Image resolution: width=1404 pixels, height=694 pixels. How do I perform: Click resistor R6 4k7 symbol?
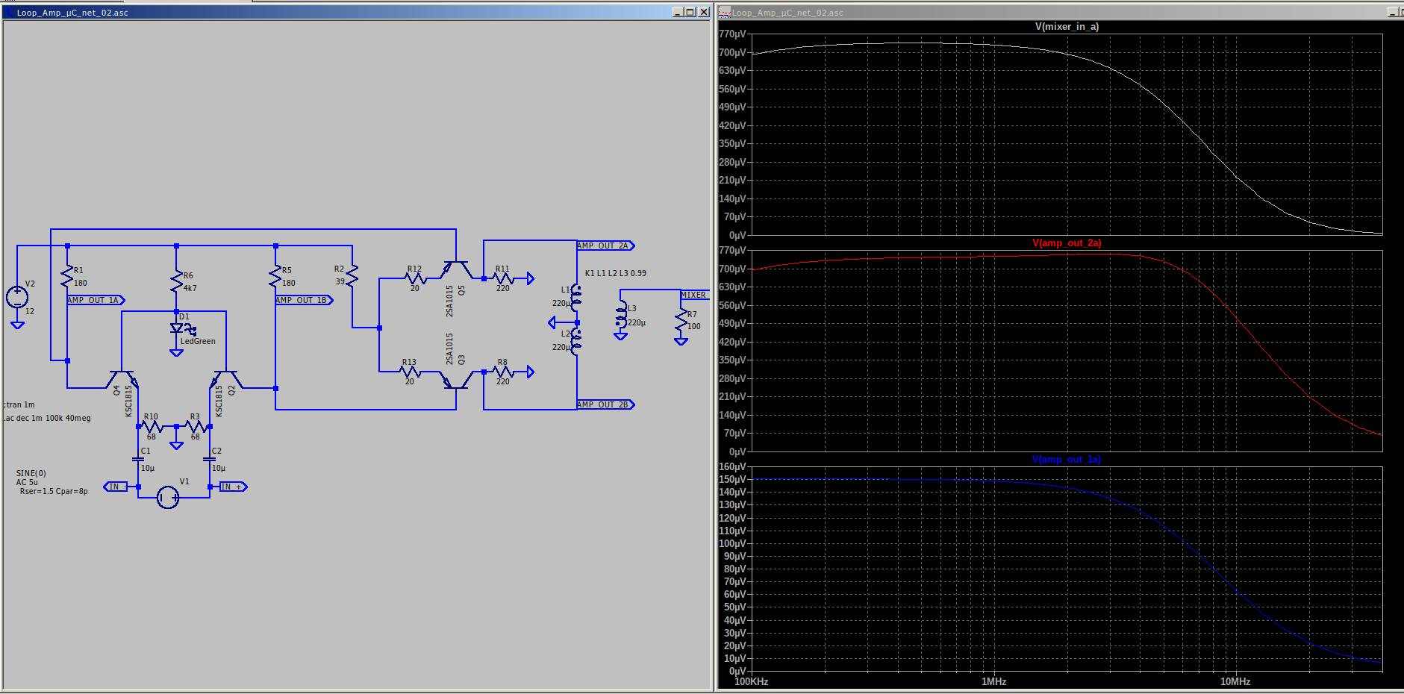176,282
